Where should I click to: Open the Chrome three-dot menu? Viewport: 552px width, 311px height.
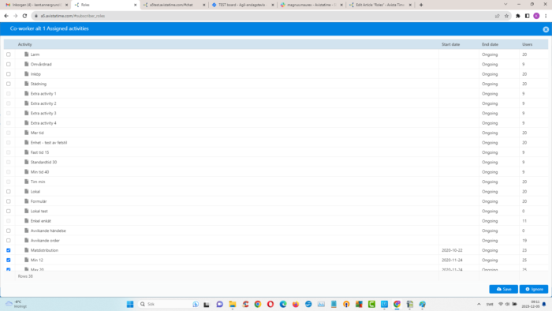[546, 16]
